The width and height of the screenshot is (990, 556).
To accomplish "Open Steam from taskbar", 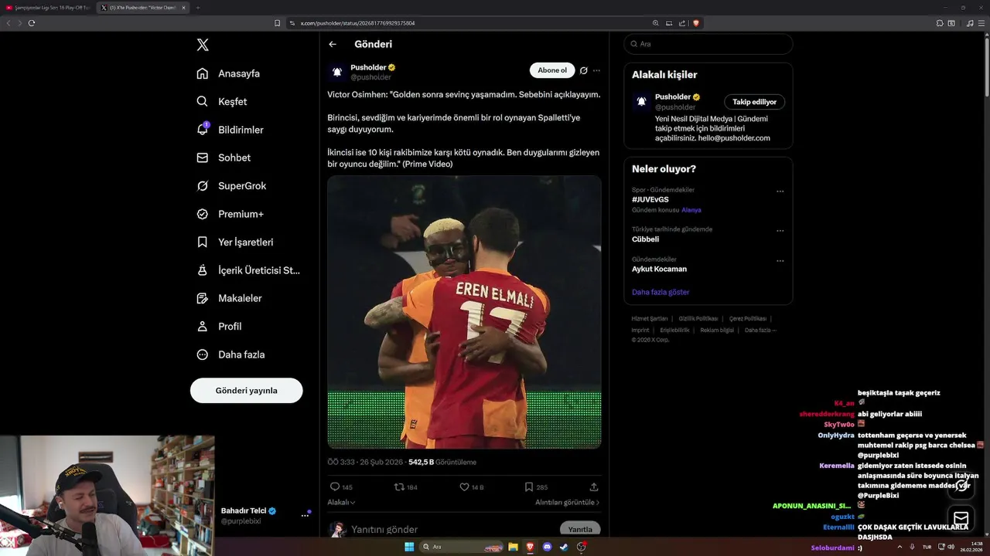I will tap(564, 547).
